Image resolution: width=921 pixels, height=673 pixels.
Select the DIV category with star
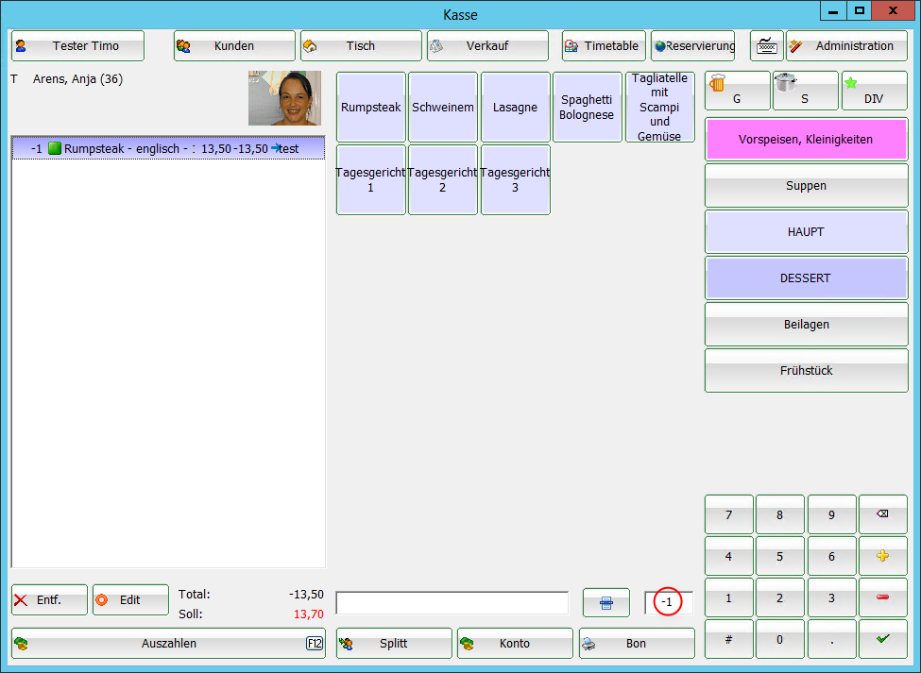tap(874, 91)
